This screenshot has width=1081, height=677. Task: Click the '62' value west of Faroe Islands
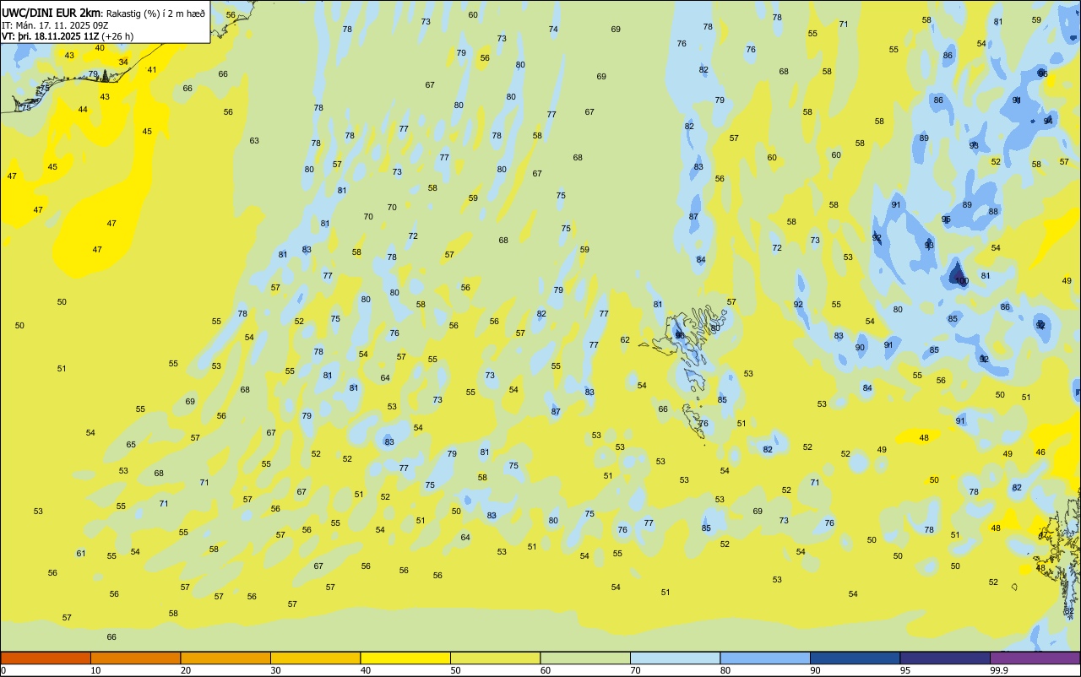click(625, 340)
